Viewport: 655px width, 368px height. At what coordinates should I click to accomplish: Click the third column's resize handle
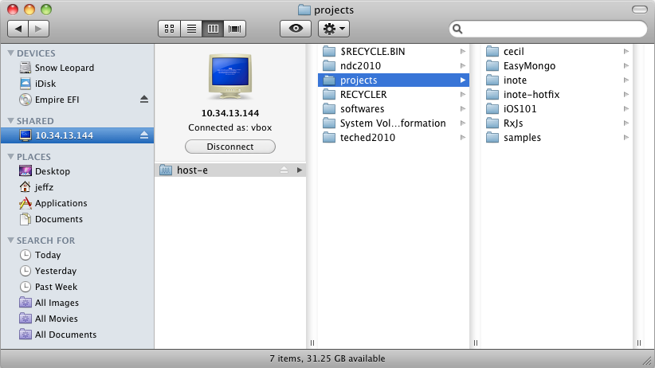click(639, 343)
